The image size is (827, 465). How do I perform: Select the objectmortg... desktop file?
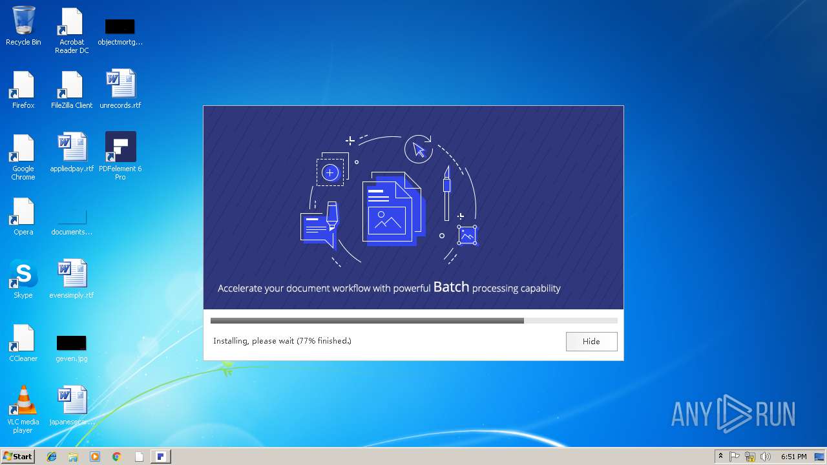[120, 31]
